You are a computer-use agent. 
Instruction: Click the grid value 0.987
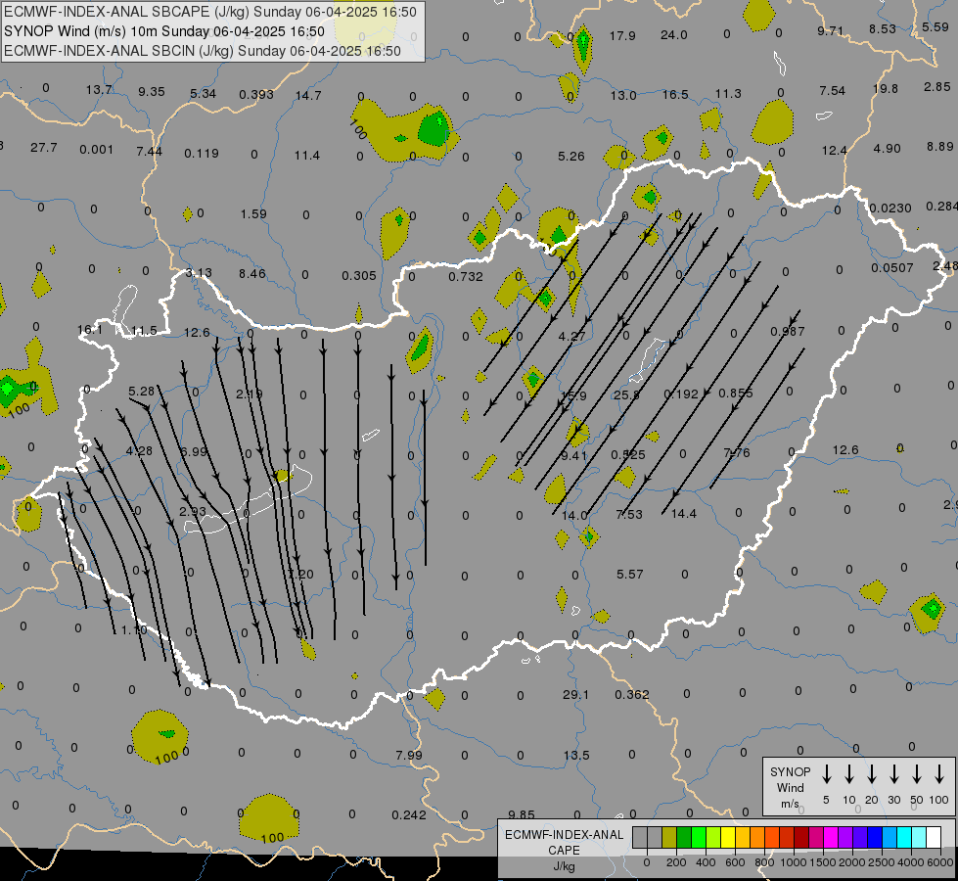coord(788,332)
